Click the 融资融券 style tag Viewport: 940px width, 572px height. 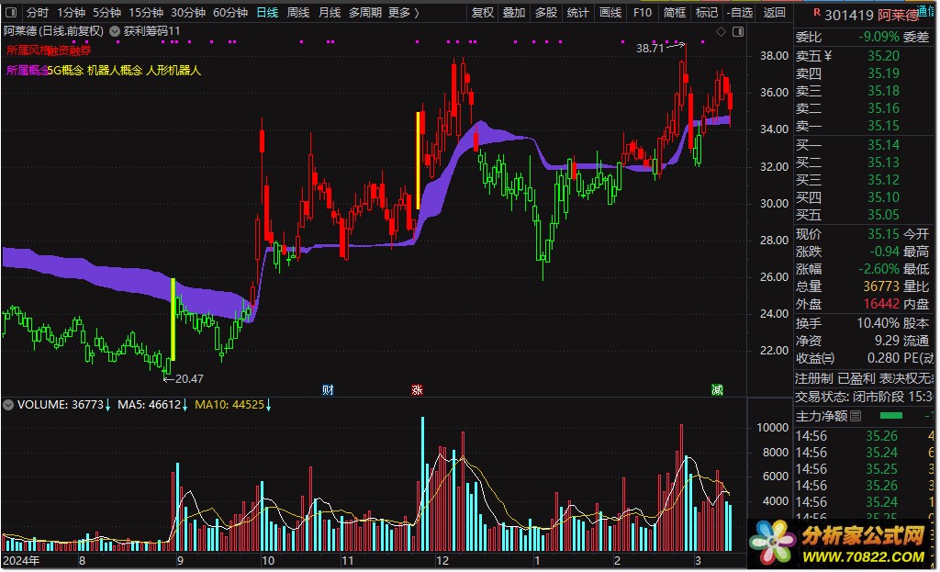[70, 51]
